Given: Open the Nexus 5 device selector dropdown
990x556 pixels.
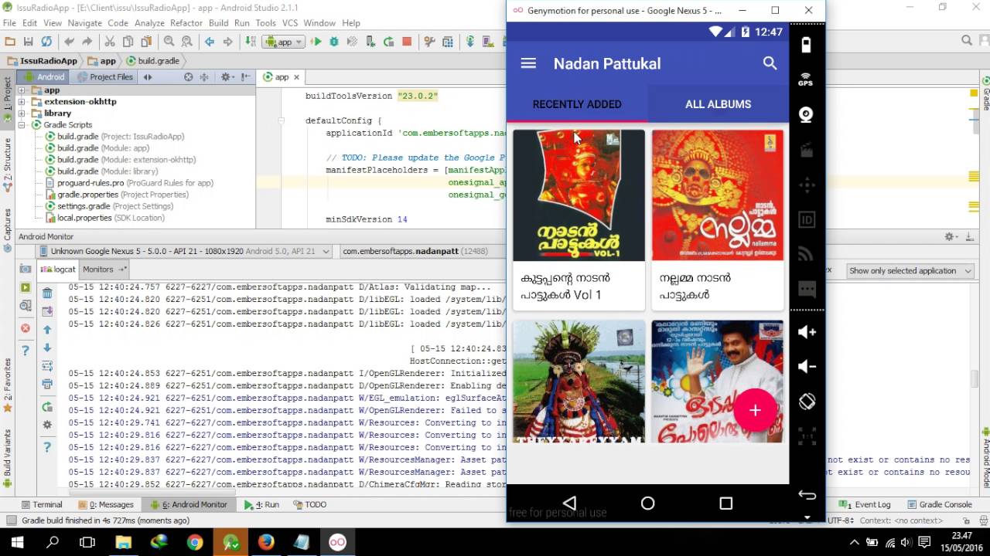Looking at the screenshot, I should point(186,251).
